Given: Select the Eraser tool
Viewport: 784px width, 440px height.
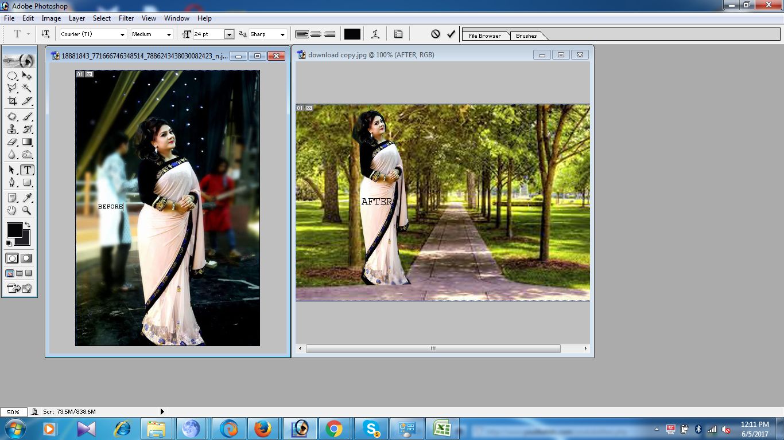Looking at the screenshot, I should 12,142.
